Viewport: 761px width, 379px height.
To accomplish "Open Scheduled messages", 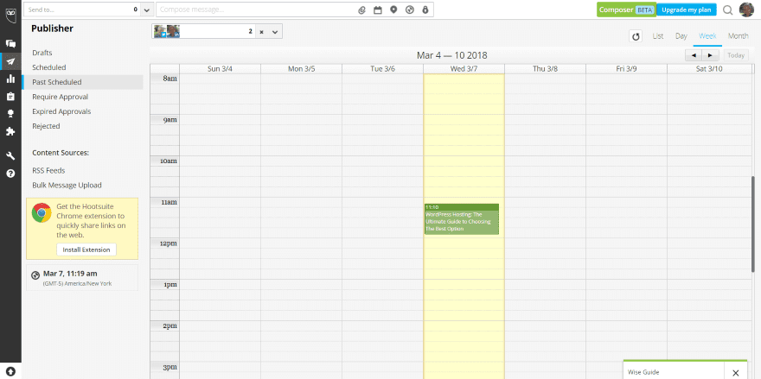I will pos(49,67).
